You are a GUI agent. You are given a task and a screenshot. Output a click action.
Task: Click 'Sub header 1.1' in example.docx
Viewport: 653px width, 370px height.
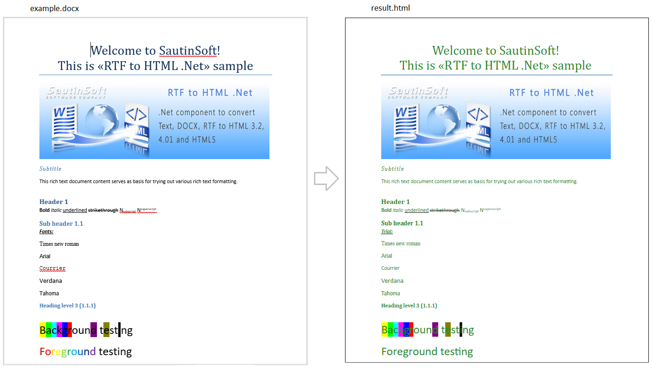click(61, 223)
